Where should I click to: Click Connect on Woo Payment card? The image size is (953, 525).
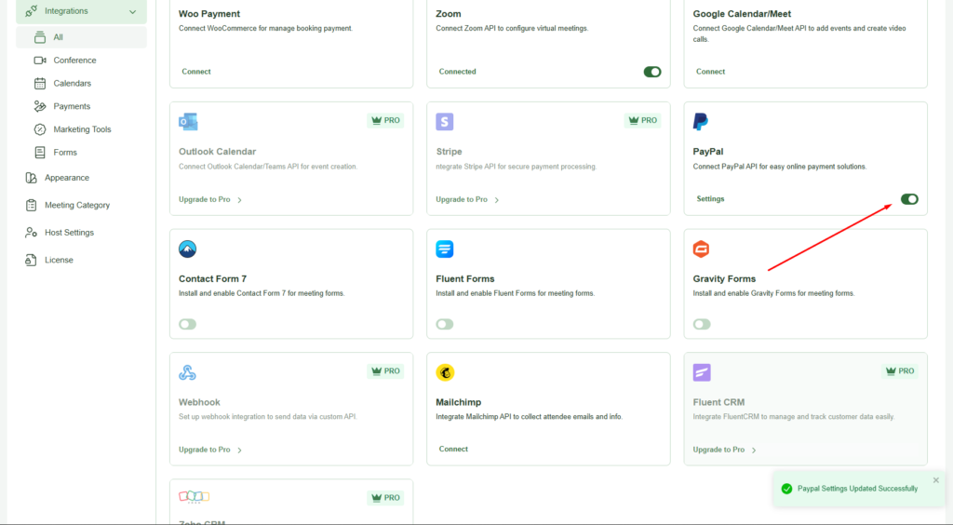195,72
